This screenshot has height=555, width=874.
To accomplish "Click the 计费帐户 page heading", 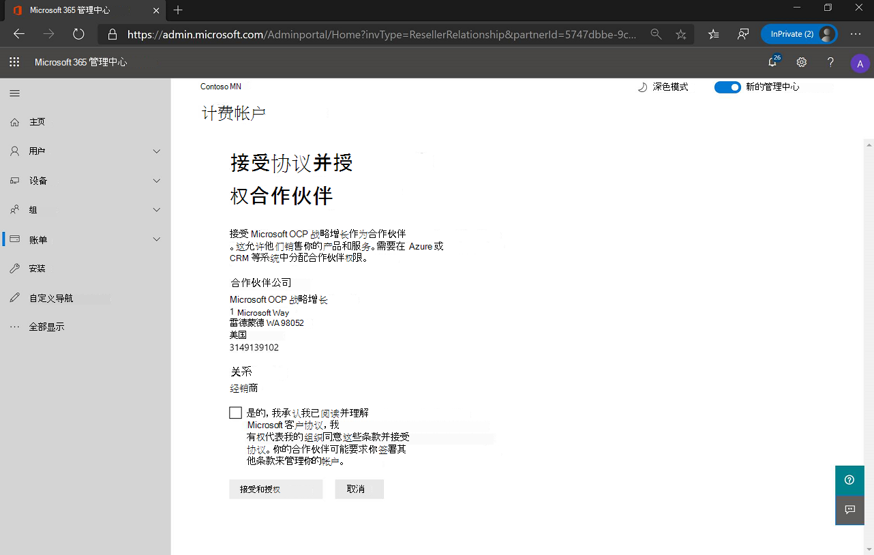I will (233, 113).
